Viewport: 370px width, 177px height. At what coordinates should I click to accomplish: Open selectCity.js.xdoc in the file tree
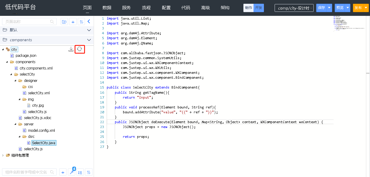pyautogui.click(x=38, y=118)
